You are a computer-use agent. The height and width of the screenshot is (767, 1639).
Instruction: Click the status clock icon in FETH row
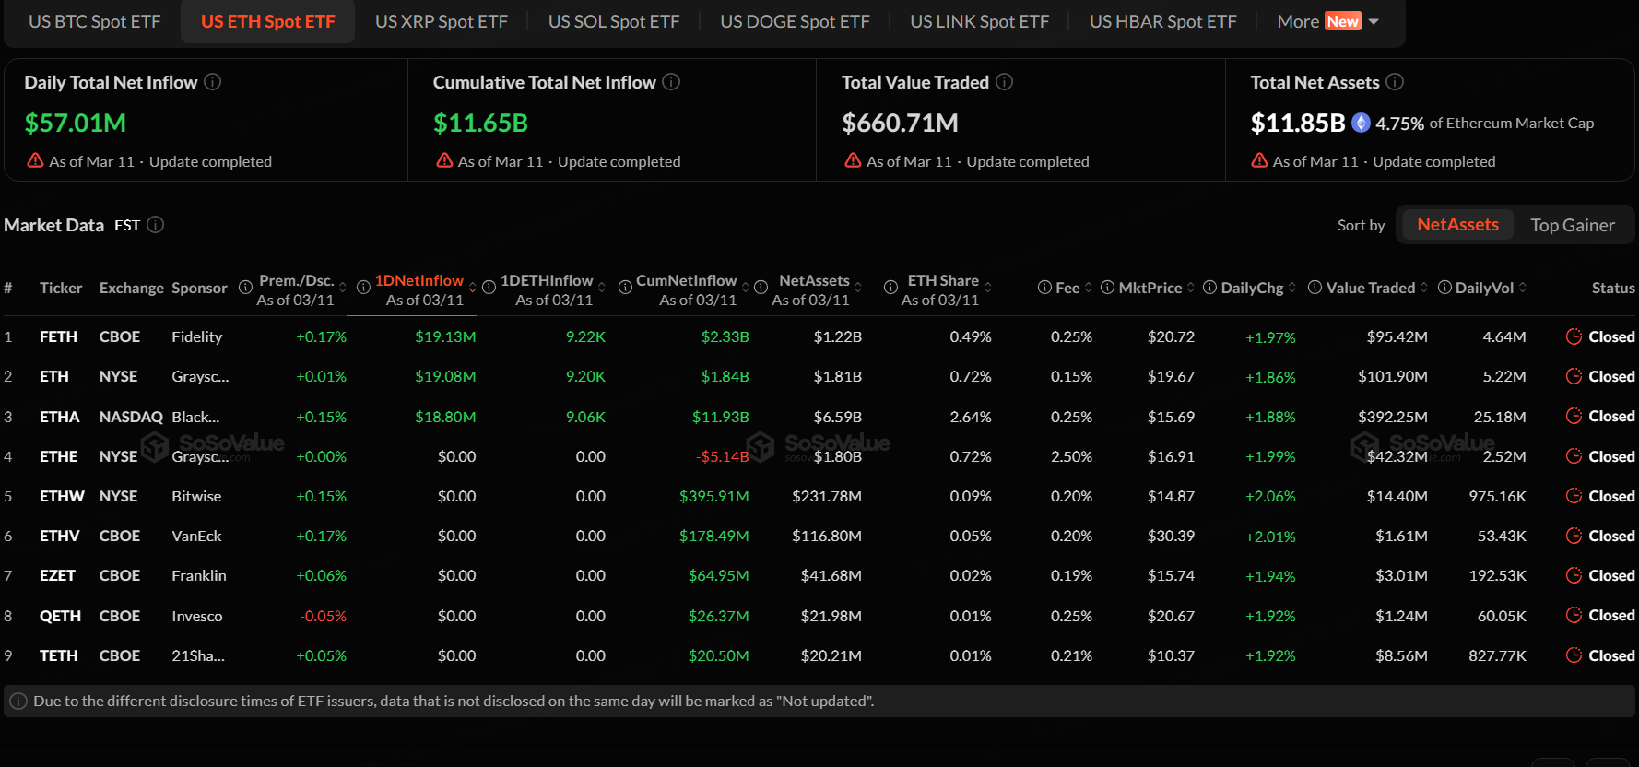pos(1574,336)
